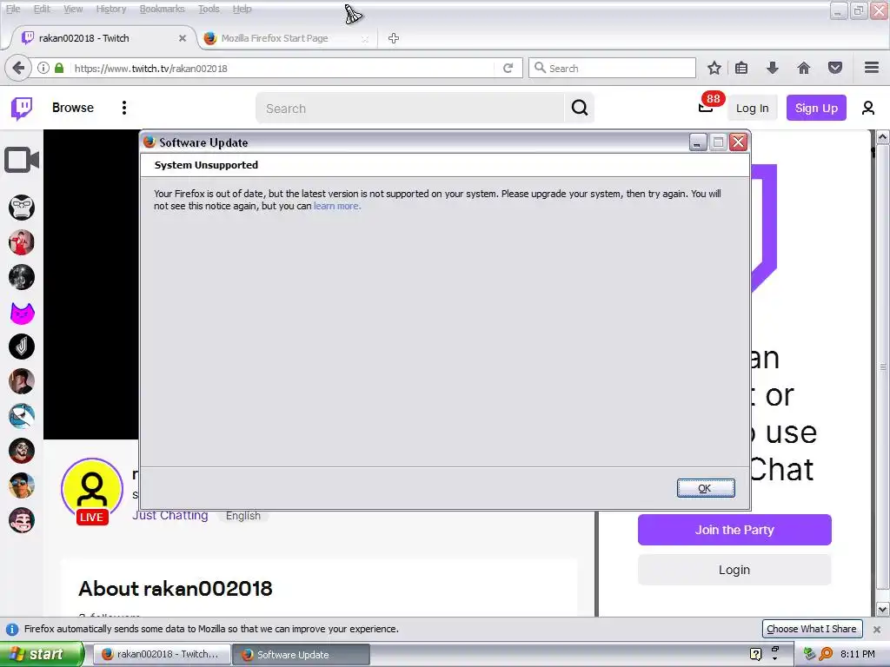This screenshot has width=890, height=667.
Task: Show bookmarks list icon in Firefox toolbar
Action: coord(741,68)
